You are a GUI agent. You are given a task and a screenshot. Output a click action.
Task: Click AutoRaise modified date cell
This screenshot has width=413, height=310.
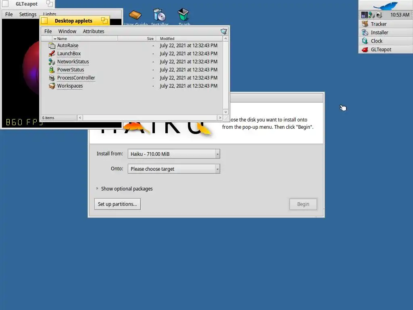(189, 46)
